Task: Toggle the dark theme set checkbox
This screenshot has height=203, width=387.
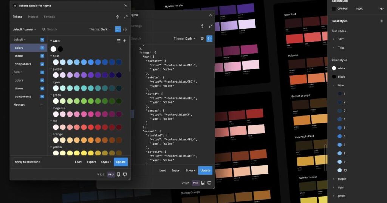Action: (42, 88)
